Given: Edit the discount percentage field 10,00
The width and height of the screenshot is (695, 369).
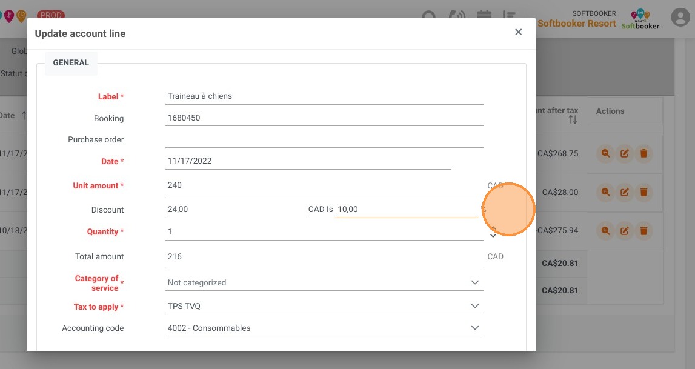Looking at the screenshot, I should coord(407,210).
